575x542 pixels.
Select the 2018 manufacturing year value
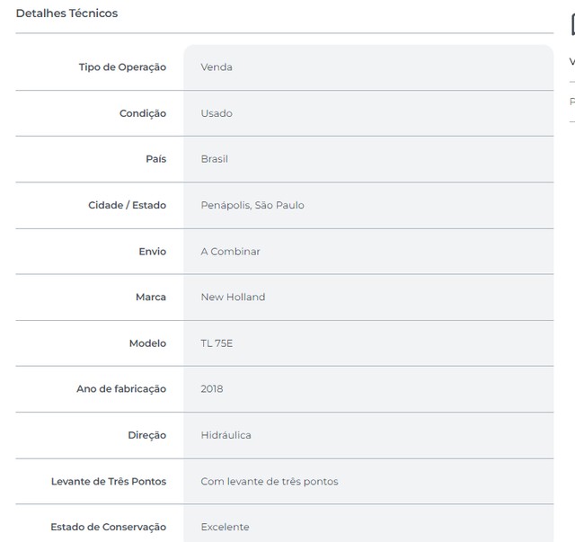[x=212, y=388]
